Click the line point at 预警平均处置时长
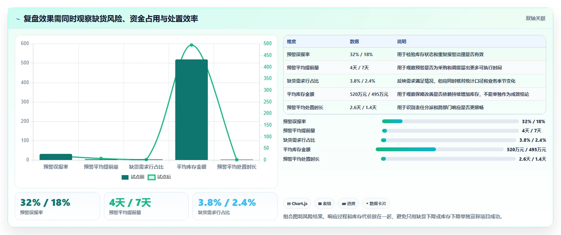 tap(237, 160)
